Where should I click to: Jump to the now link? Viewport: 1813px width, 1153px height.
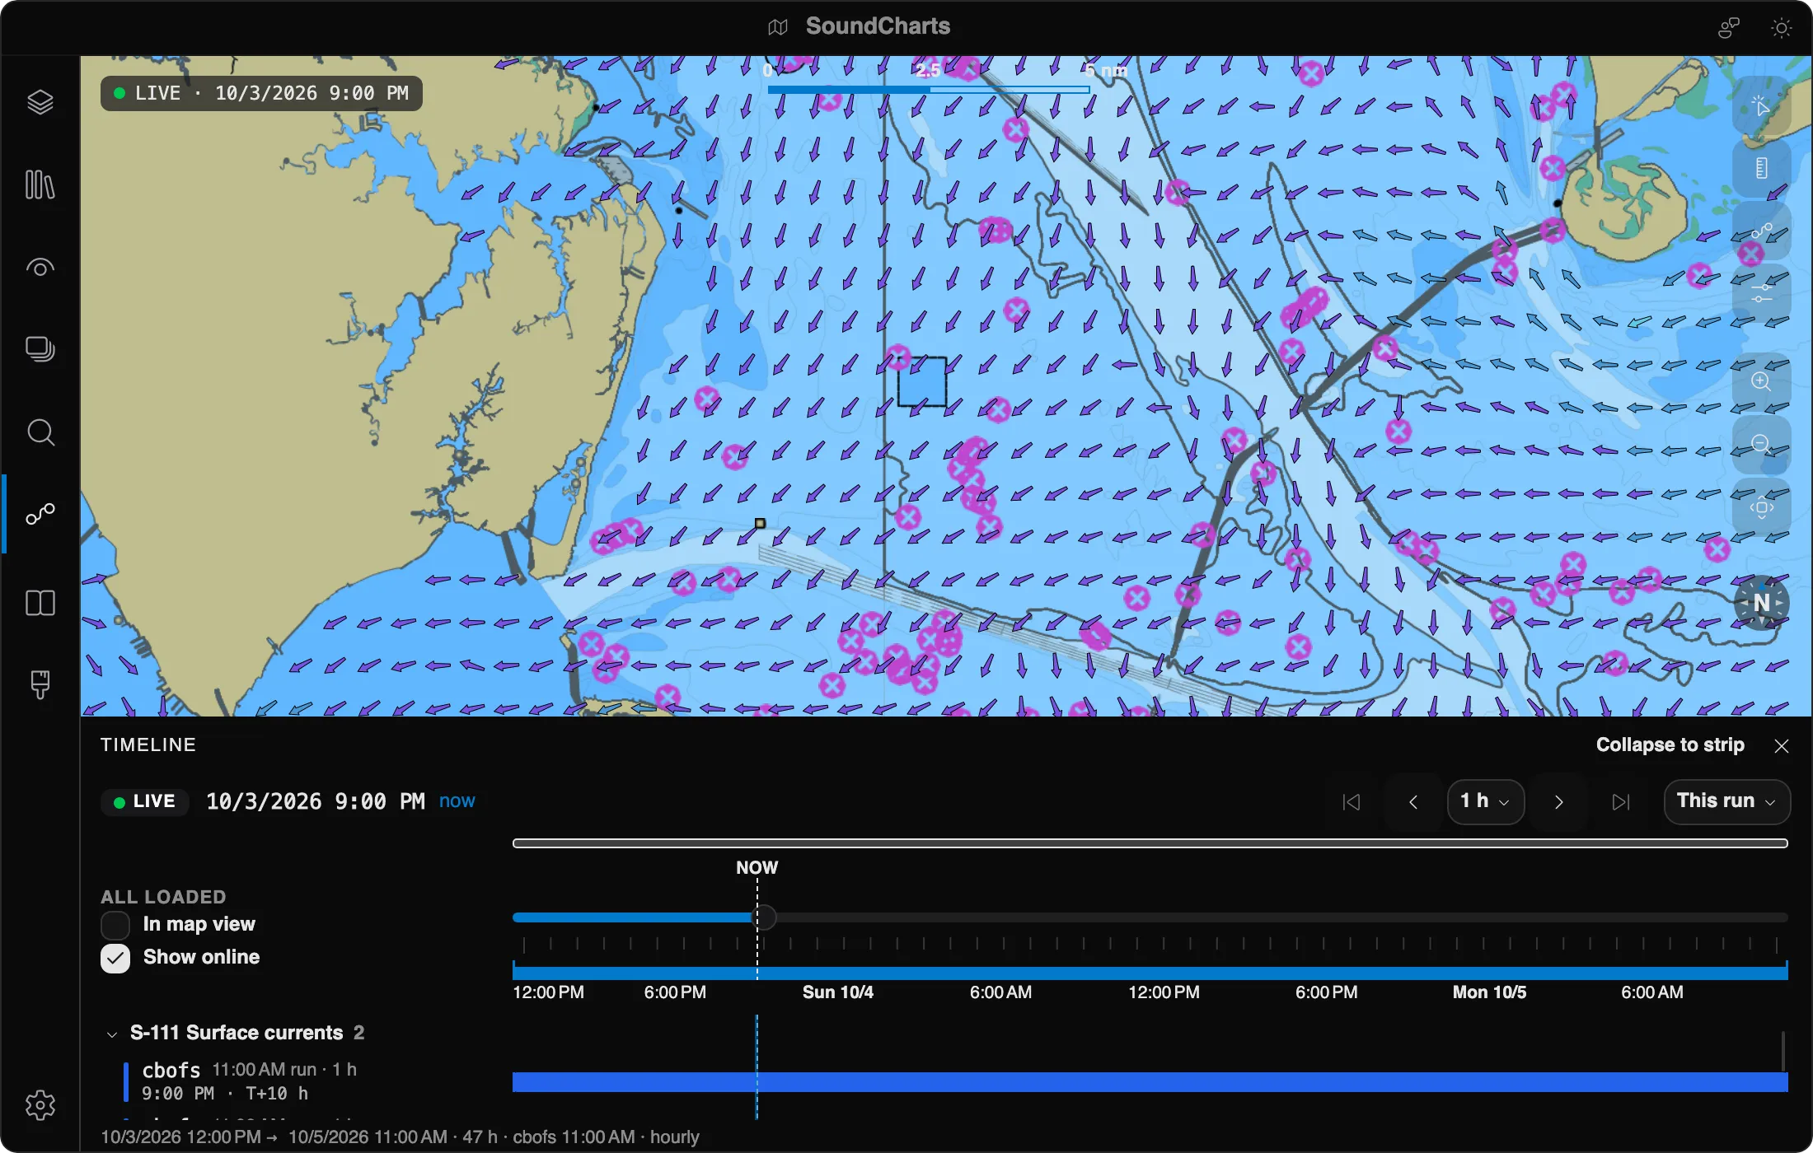point(457,801)
